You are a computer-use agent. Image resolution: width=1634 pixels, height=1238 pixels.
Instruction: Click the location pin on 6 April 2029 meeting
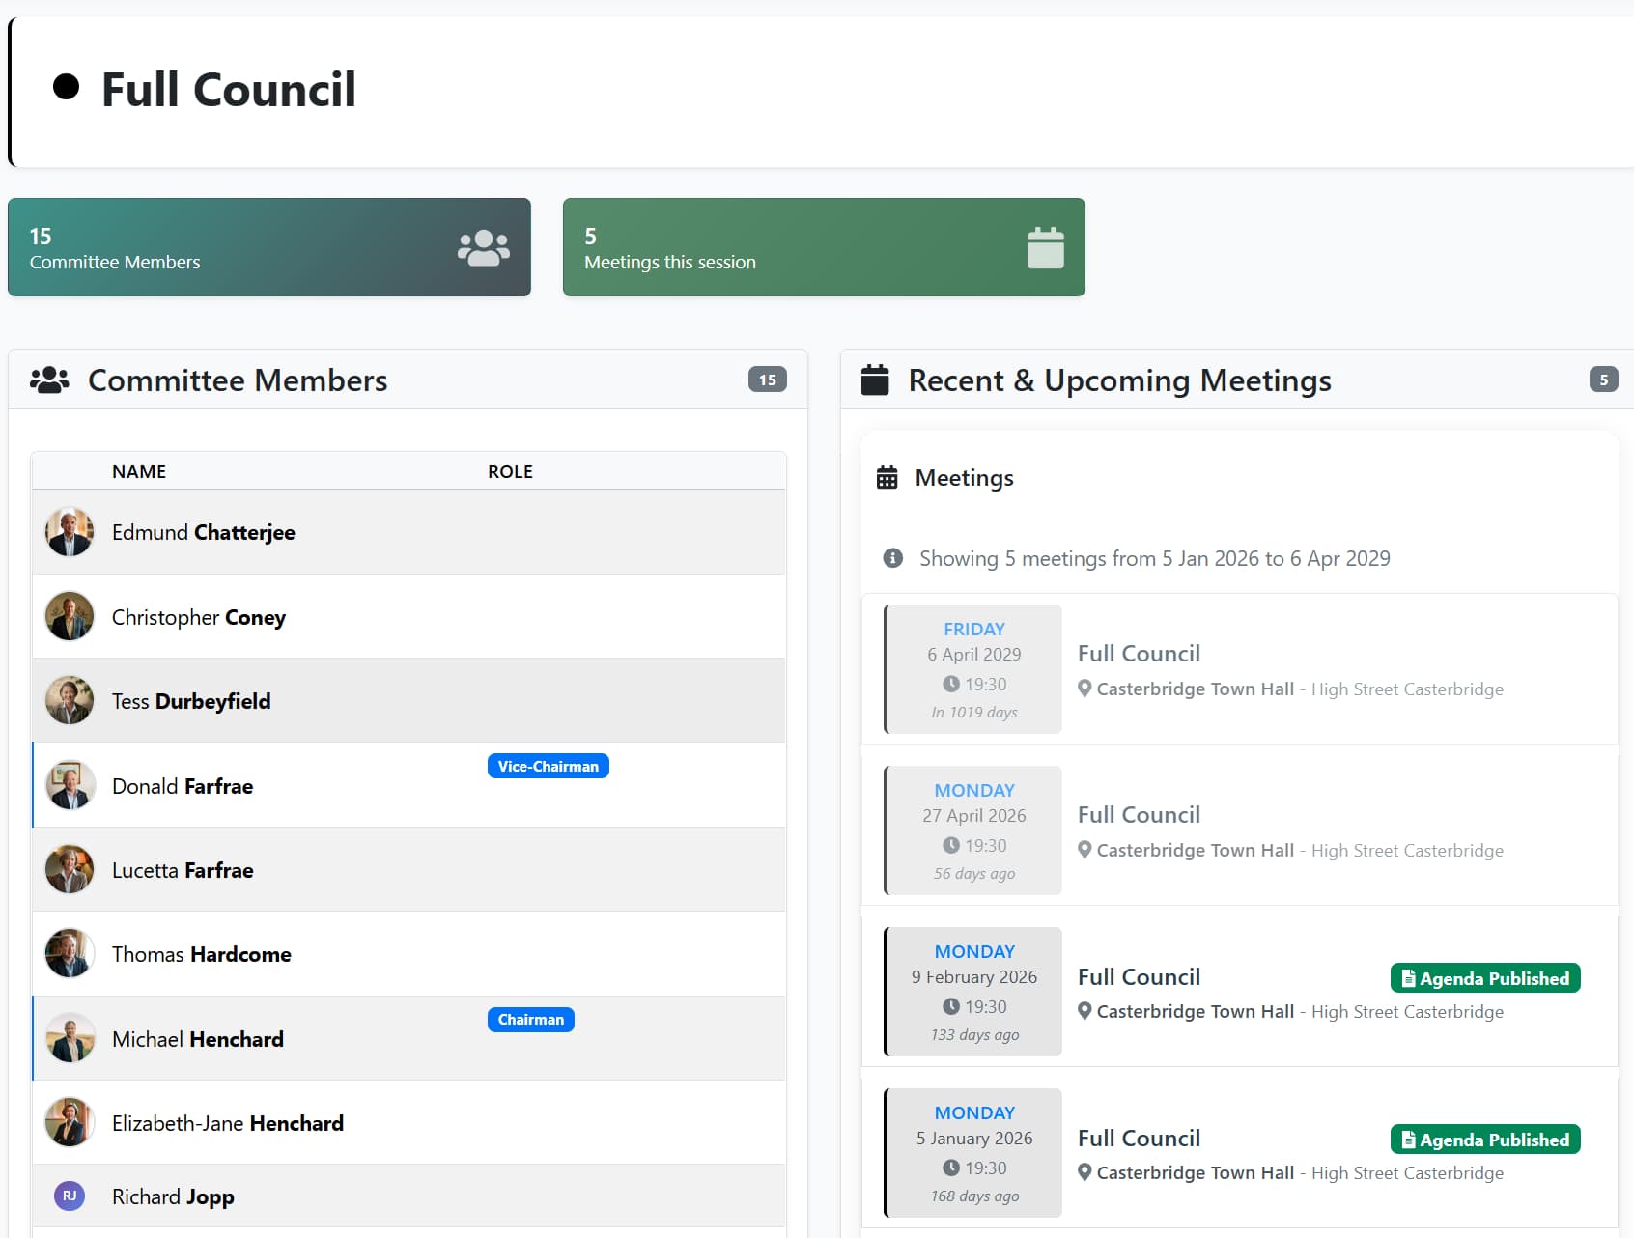(1085, 689)
